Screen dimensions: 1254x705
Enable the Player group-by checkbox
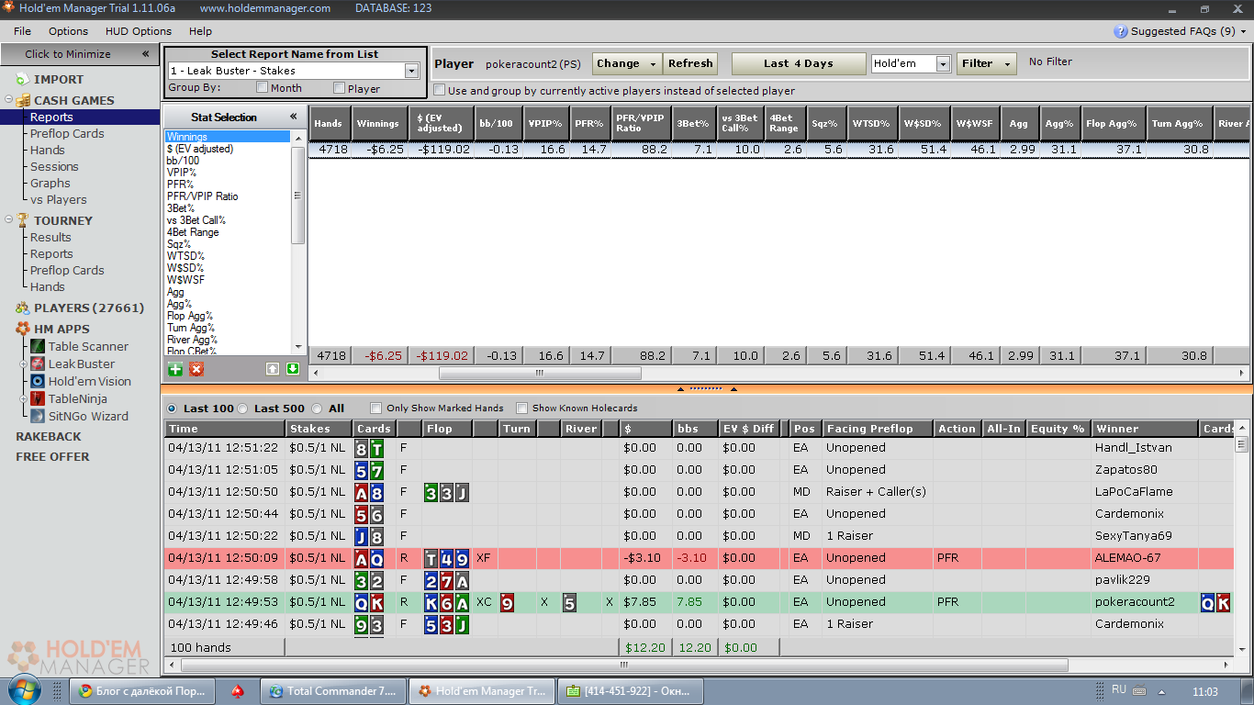(x=340, y=88)
